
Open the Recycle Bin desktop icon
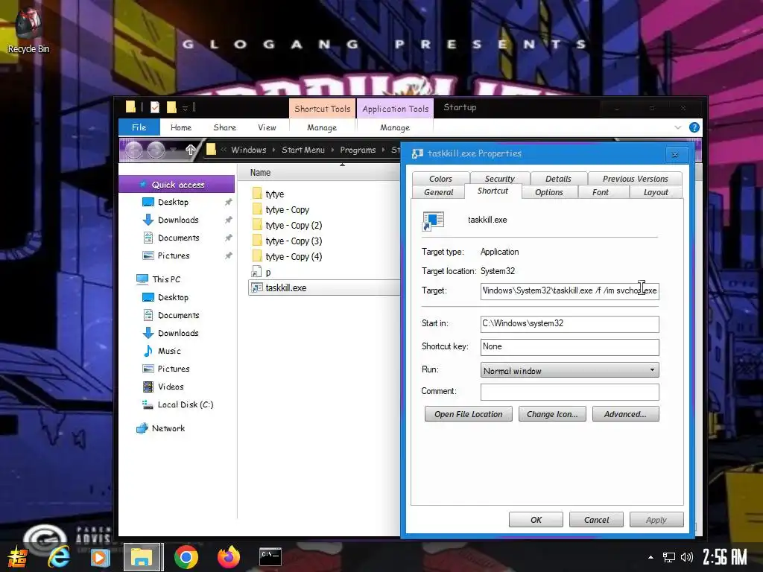click(28, 30)
